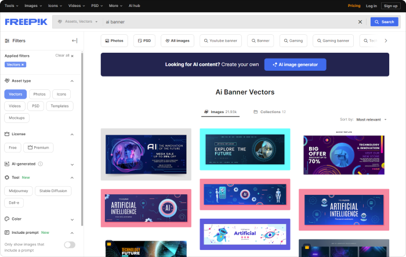Search Youtube banner suggestion
The image size is (406, 257).
(220, 41)
